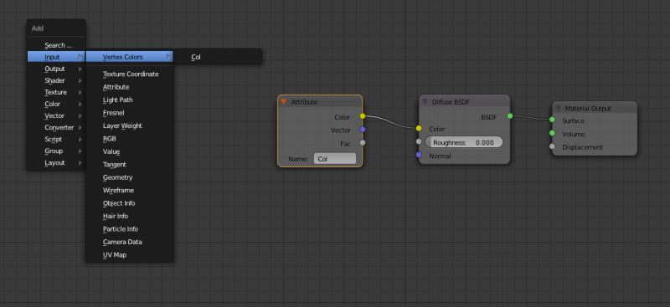This screenshot has height=307, width=670.
Task: Add a Particle Info node
Action: pyautogui.click(x=130, y=229)
